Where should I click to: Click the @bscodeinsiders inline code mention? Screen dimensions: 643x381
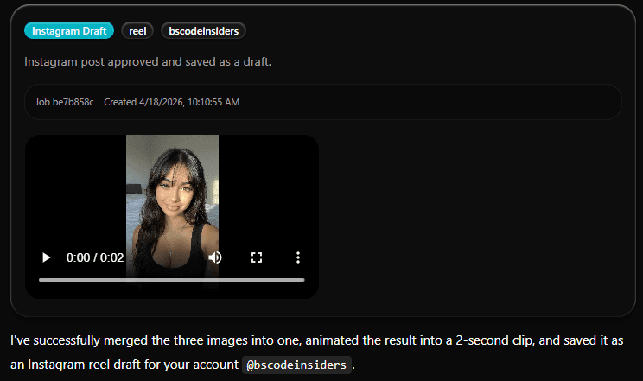click(x=296, y=365)
